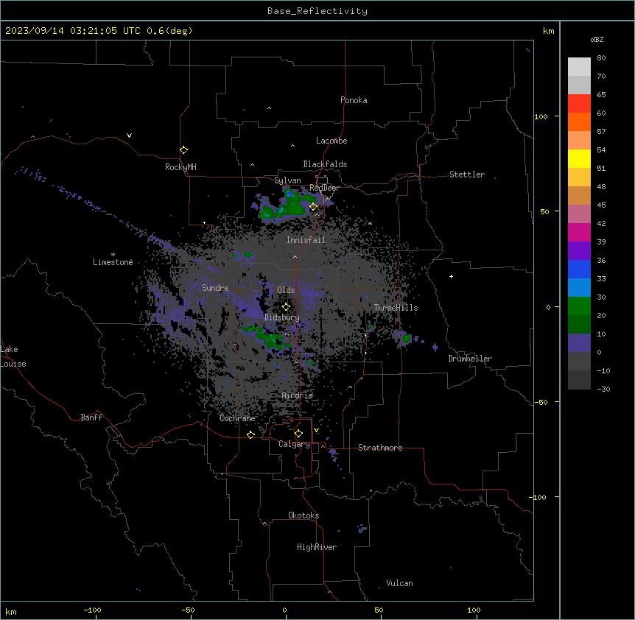
Task: Click the RockyMH label
Action: coord(180,167)
